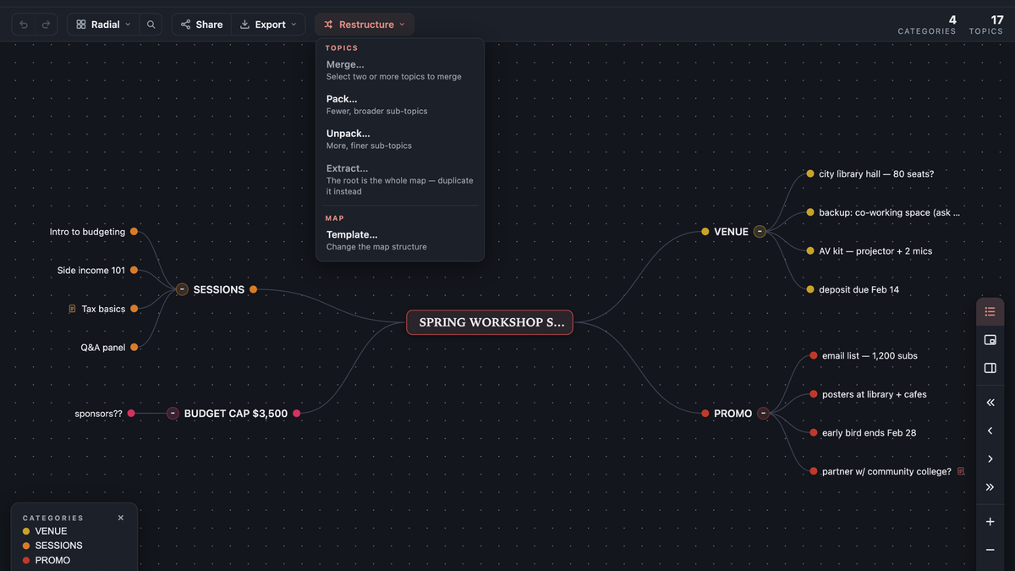Click the 4 CATEGORIES counter
Viewport: 1015px width, 571px height.
[x=927, y=25]
